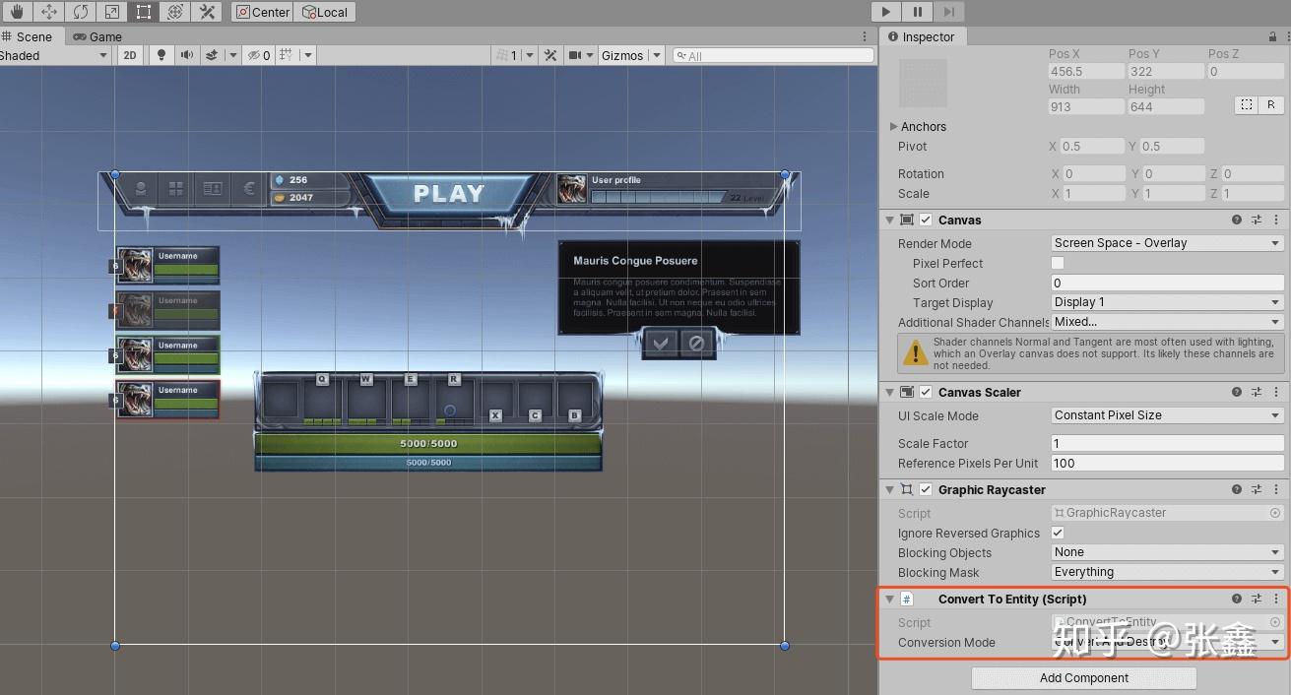
Task: Enable Pixel Perfect checkbox
Action: pyautogui.click(x=1058, y=263)
